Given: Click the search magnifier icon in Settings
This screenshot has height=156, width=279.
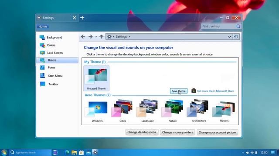Looking at the screenshot, I should tap(238, 26).
